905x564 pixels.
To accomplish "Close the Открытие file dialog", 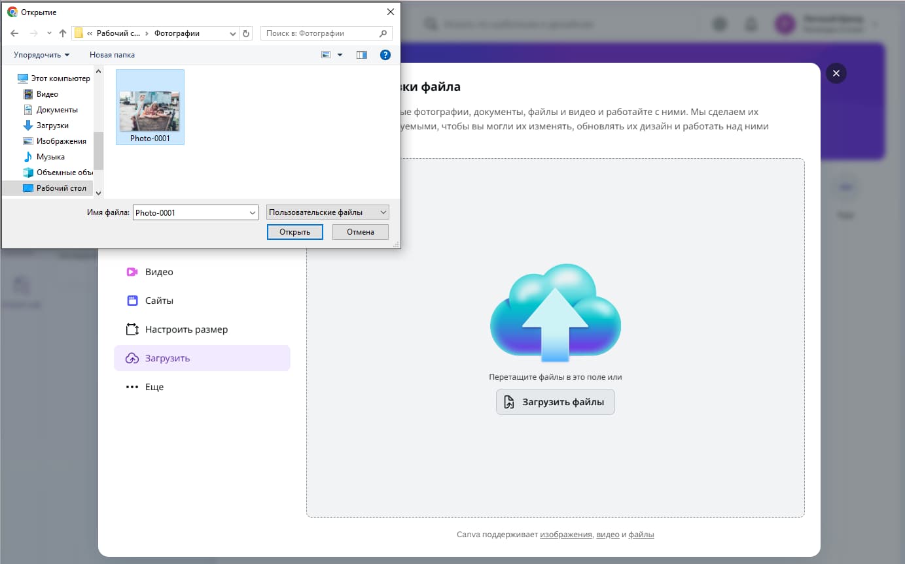I will coord(391,12).
